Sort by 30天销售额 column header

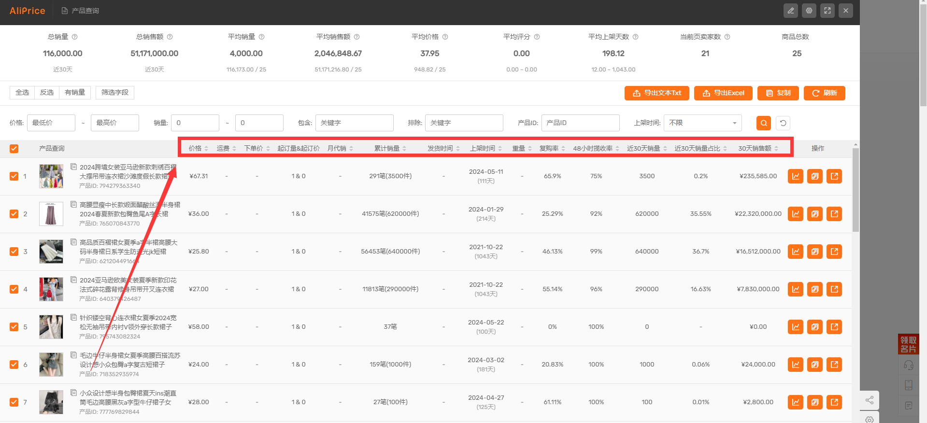[758, 148]
